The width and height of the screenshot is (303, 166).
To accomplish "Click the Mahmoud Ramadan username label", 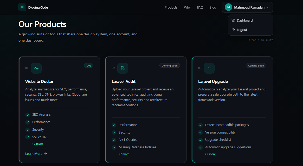I will (x=249, y=7).
